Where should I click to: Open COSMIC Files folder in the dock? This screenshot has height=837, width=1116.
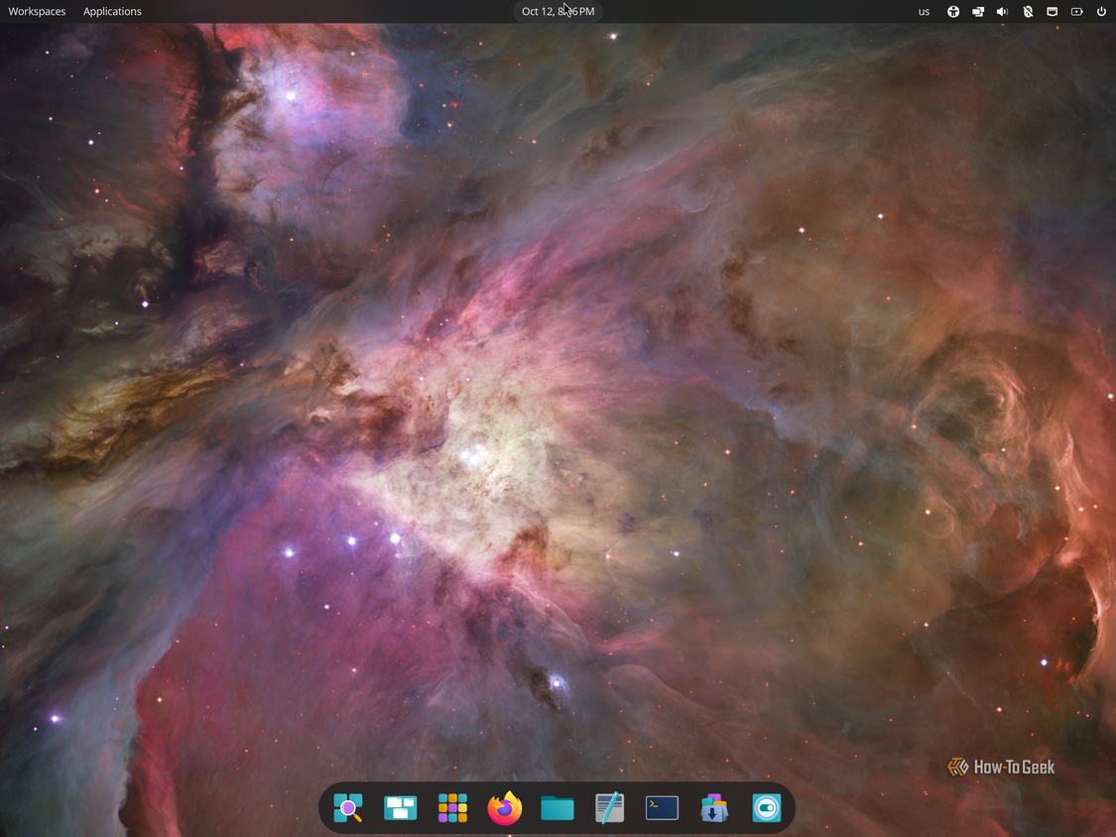click(x=558, y=808)
